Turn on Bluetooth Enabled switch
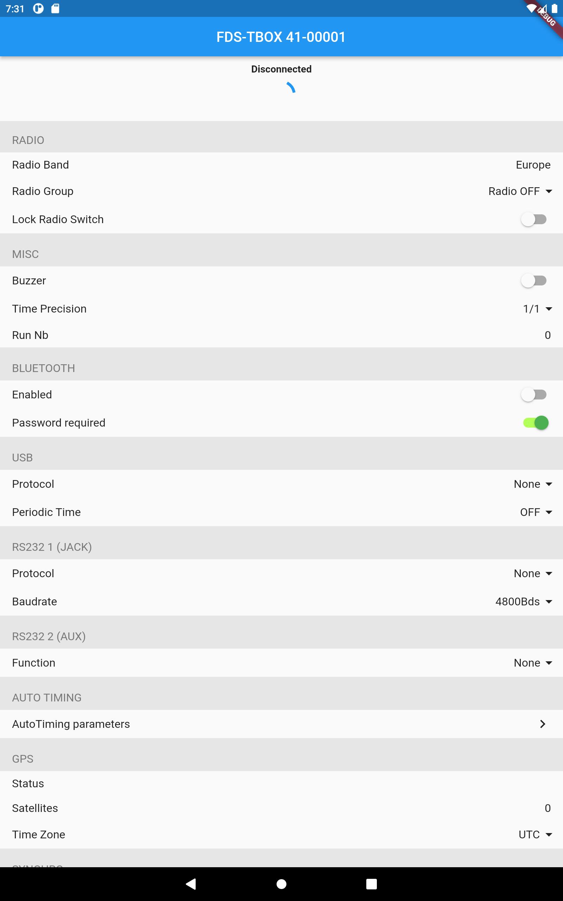563x901 pixels. [x=533, y=394]
